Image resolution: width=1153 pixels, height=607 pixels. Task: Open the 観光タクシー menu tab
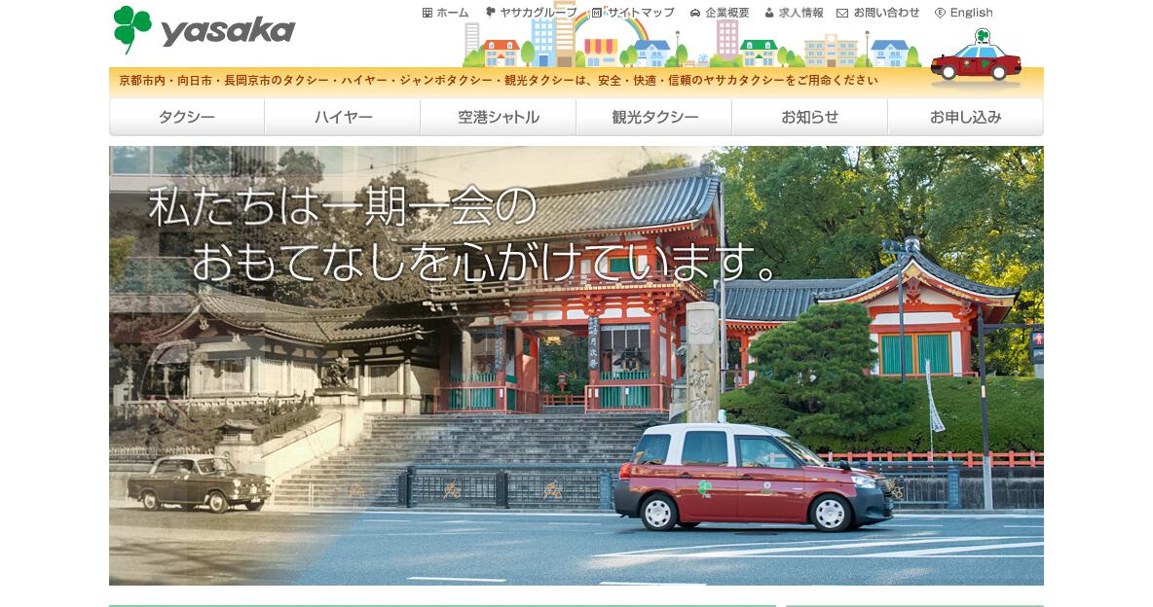tap(654, 117)
